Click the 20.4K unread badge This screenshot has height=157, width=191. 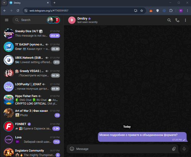point(55,49)
